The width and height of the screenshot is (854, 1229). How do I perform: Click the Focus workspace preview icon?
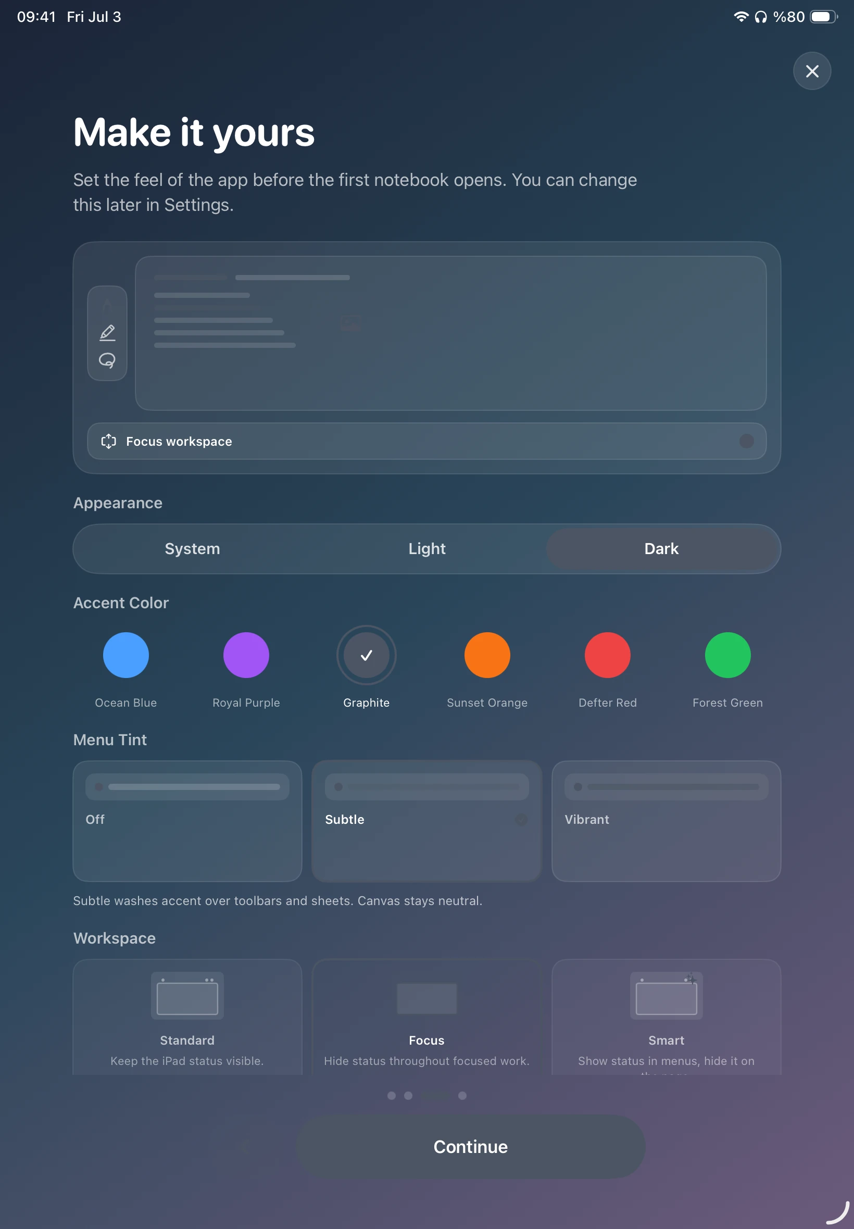pyautogui.click(x=426, y=997)
